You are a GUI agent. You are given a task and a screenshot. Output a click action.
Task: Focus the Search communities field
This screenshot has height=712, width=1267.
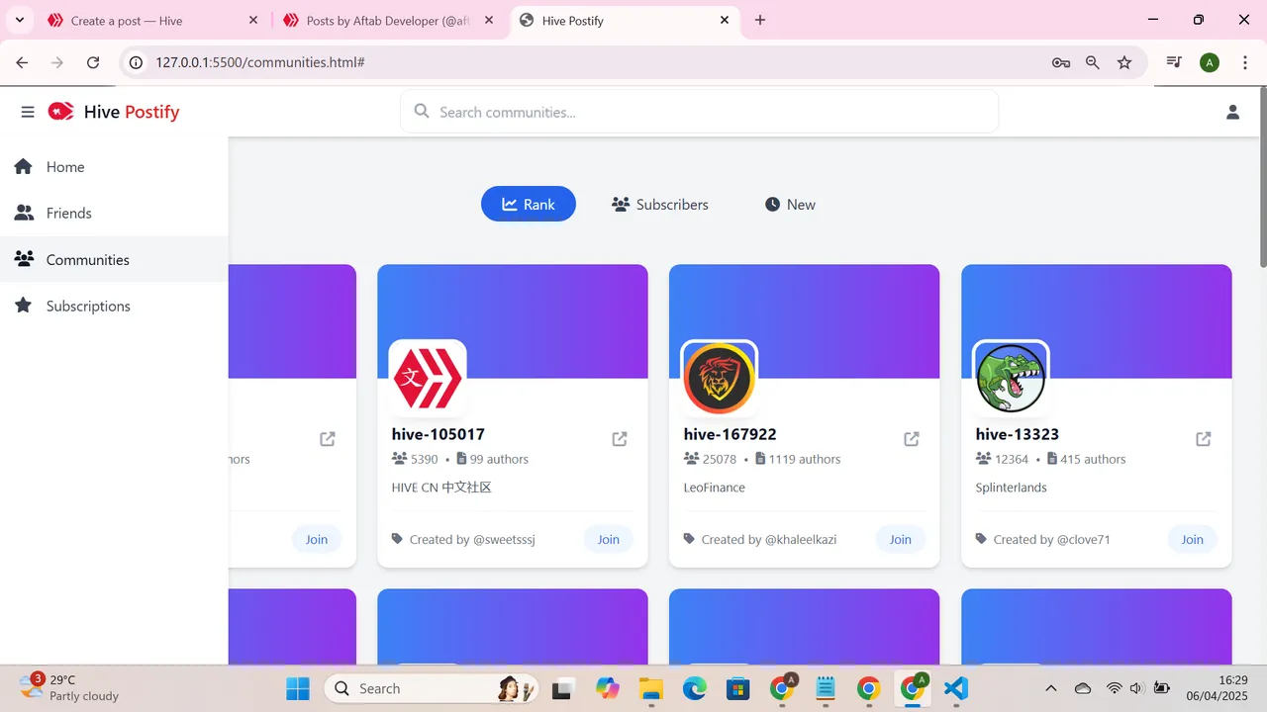pyautogui.click(x=700, y=112)
